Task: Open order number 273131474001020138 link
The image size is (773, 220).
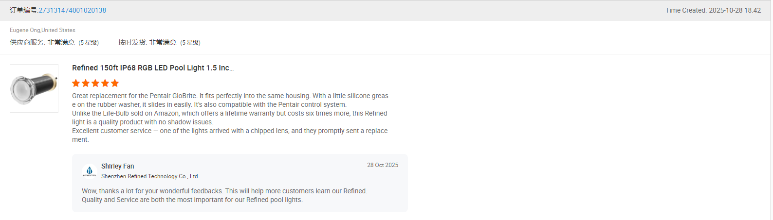Action: pyautogui.click(x=73, y=10)
